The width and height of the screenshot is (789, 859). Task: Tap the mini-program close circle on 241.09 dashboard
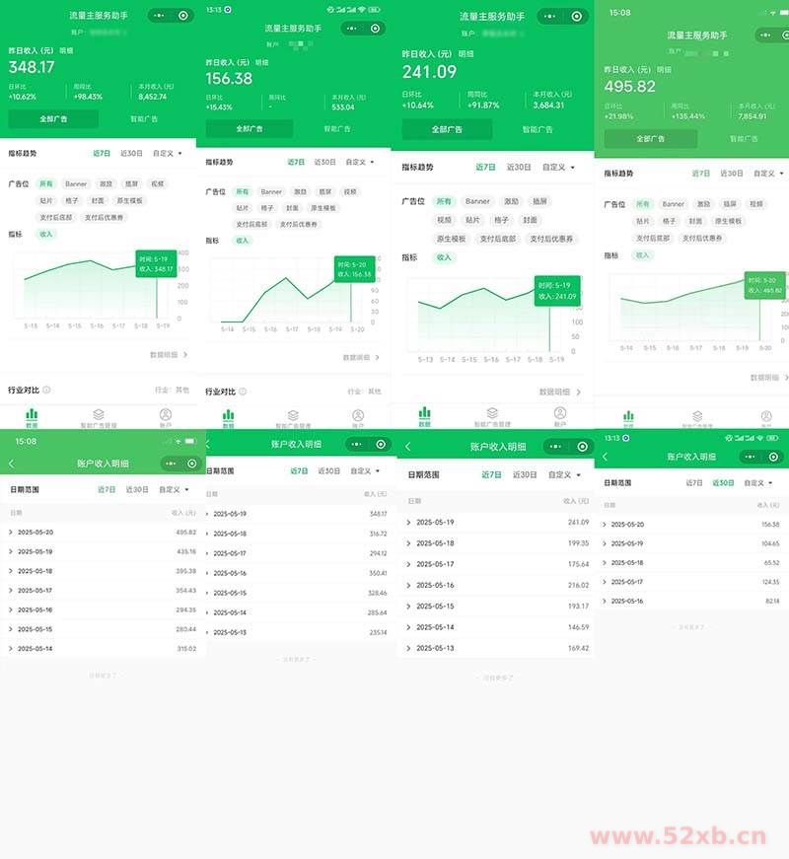point(577,16)
